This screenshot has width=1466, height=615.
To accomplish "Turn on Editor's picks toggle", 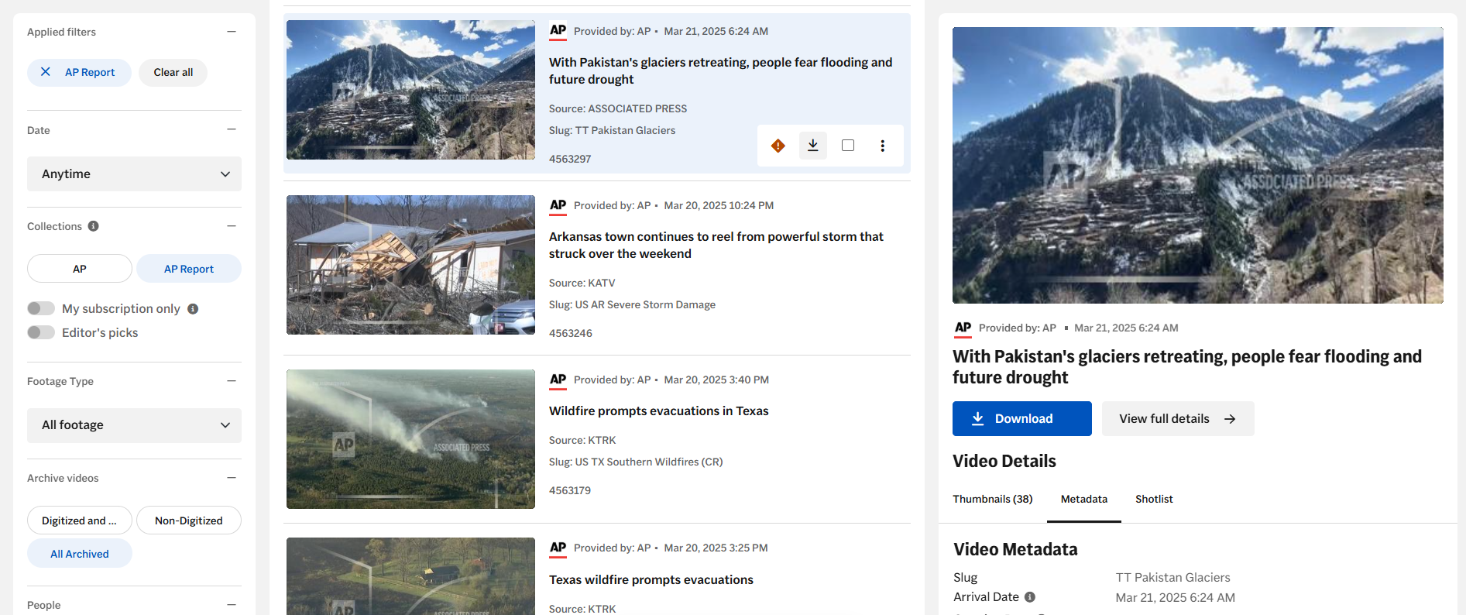I will 41,333.
